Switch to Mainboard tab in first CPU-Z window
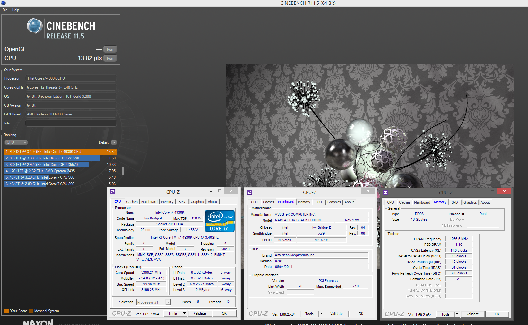This screenshot has height=325, width=528. pos(149,202)
